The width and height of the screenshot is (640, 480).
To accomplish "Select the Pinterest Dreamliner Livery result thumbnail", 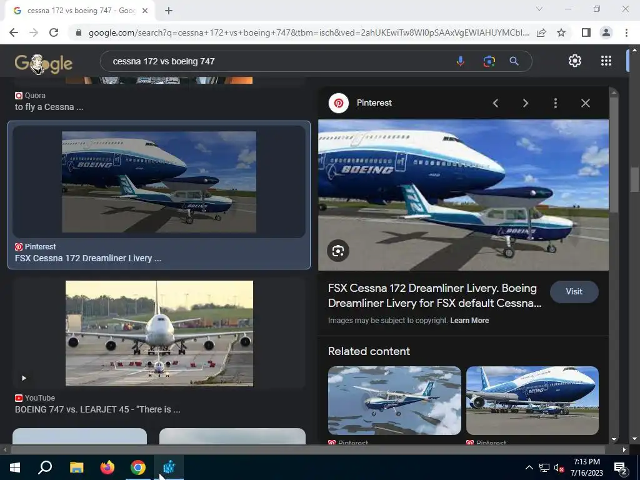I will tap(159, 182).
